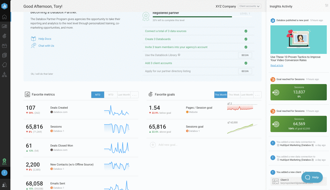
Task: Open the Home icon in sidebar
Action: (x=4, y=17)
